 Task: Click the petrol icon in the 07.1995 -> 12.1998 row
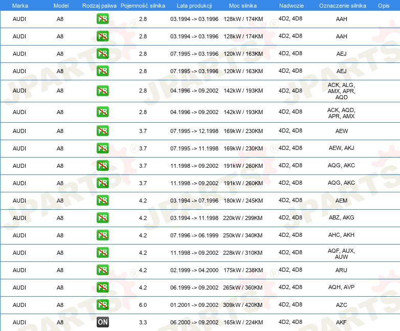point(102,130)
